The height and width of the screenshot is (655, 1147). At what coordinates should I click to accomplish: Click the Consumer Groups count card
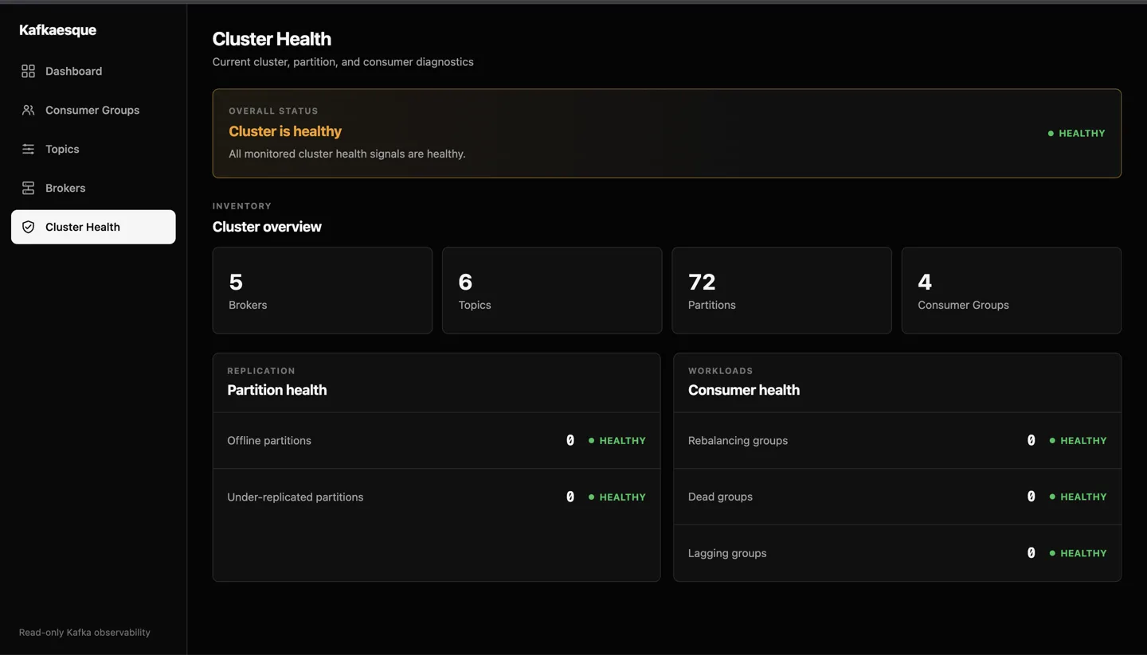(1012, 290)
